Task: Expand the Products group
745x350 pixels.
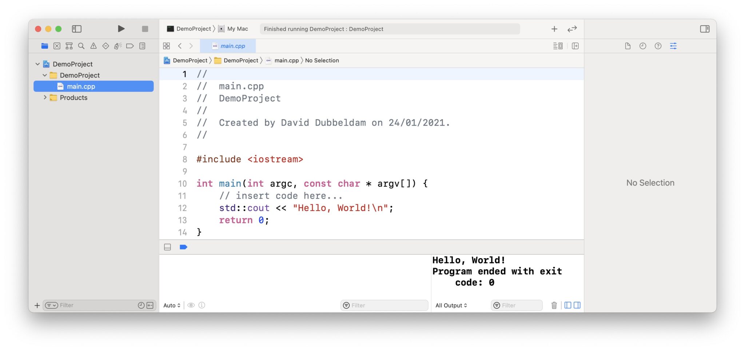Action: (45, 97)
